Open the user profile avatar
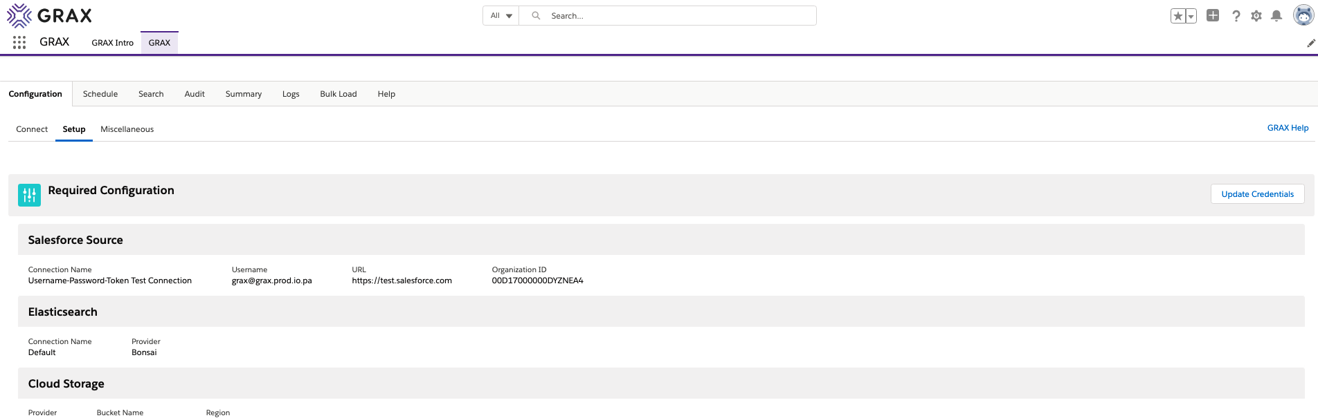The height and width of the screenshot is (418, 1318). (1303, 15)
